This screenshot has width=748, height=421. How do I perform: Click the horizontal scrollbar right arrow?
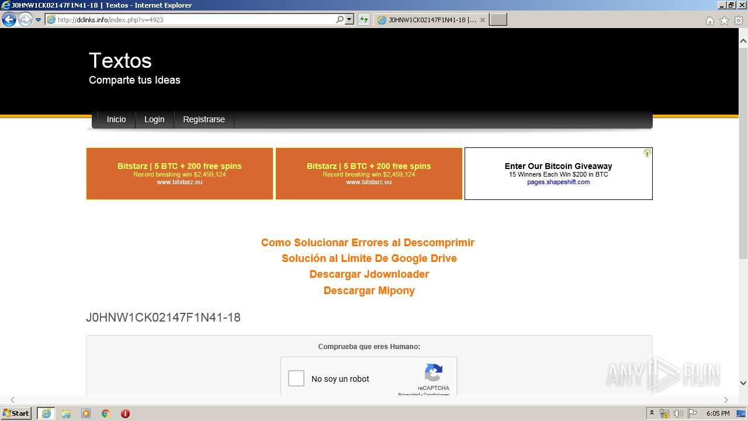pyautogui.click(x=726, y=400)
